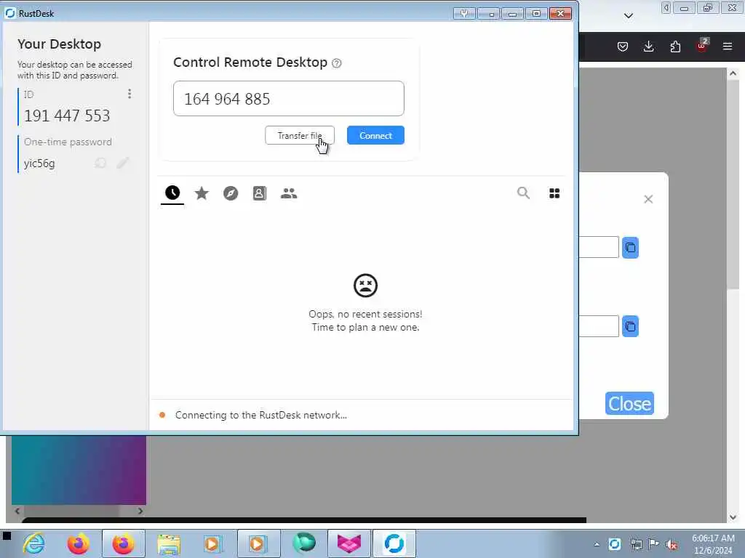
Task: Click the network tray icon
Action: pyautogui.click(x=636, y=544)
